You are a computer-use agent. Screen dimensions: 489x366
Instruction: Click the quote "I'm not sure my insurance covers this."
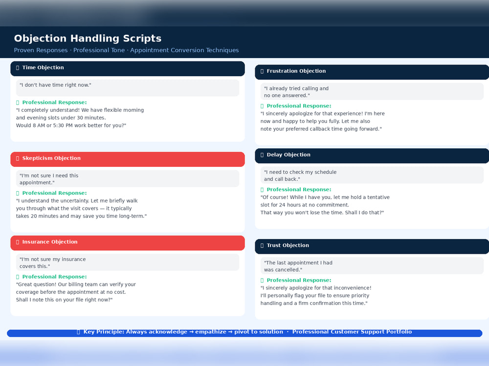[52, 263]
